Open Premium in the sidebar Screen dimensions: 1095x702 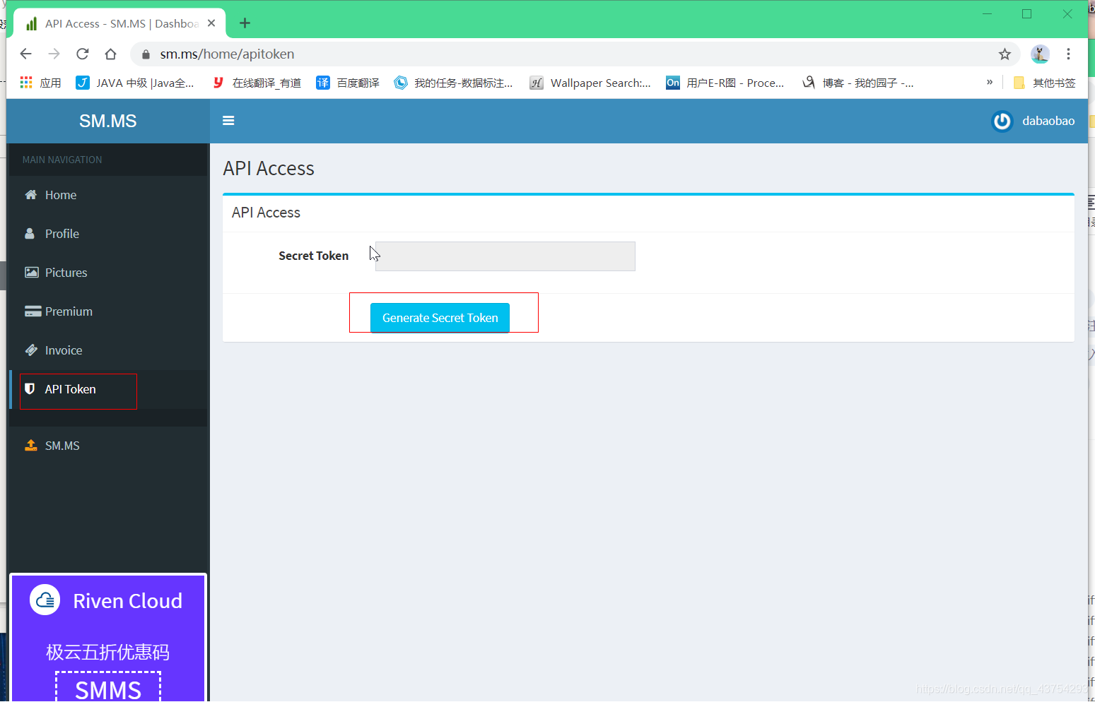pos(108,311)
